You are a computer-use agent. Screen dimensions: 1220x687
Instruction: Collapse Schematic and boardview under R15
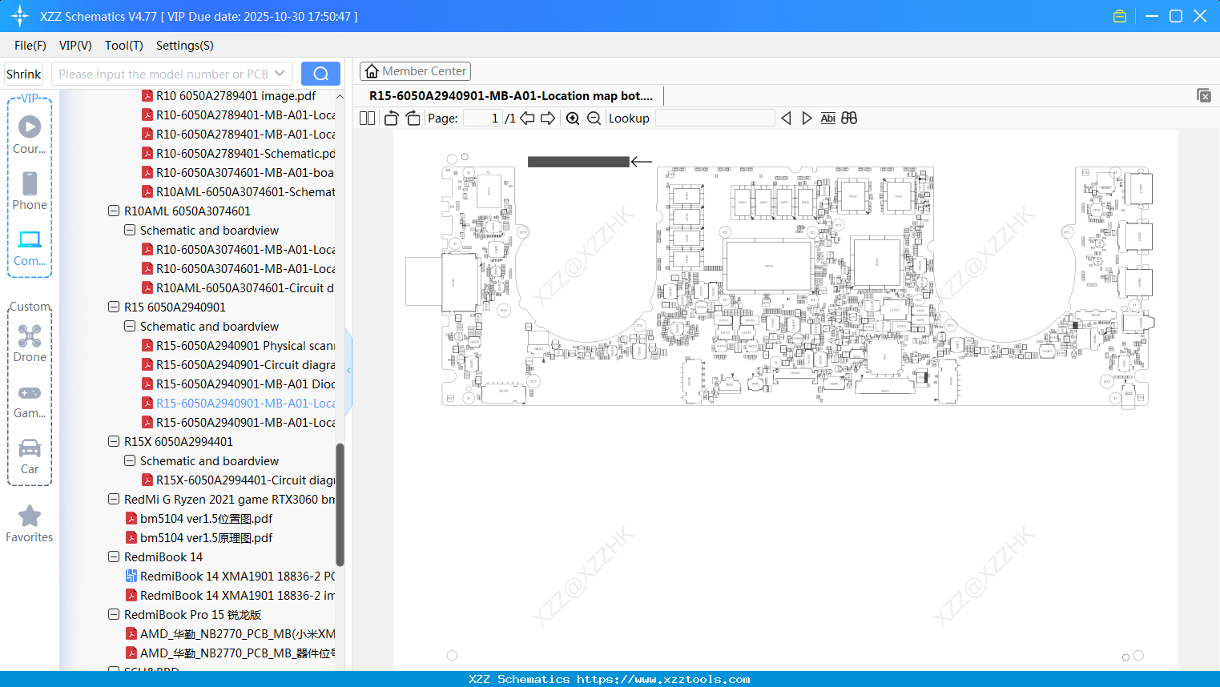[x=130, y=326]
